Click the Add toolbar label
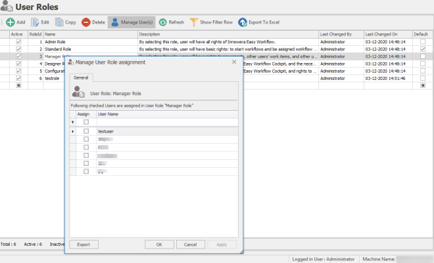Image resolution: width=434 pixels, height=263 pixels. [21, 22]
